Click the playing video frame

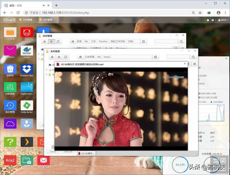pyautogui.click(x=121, y=109)
